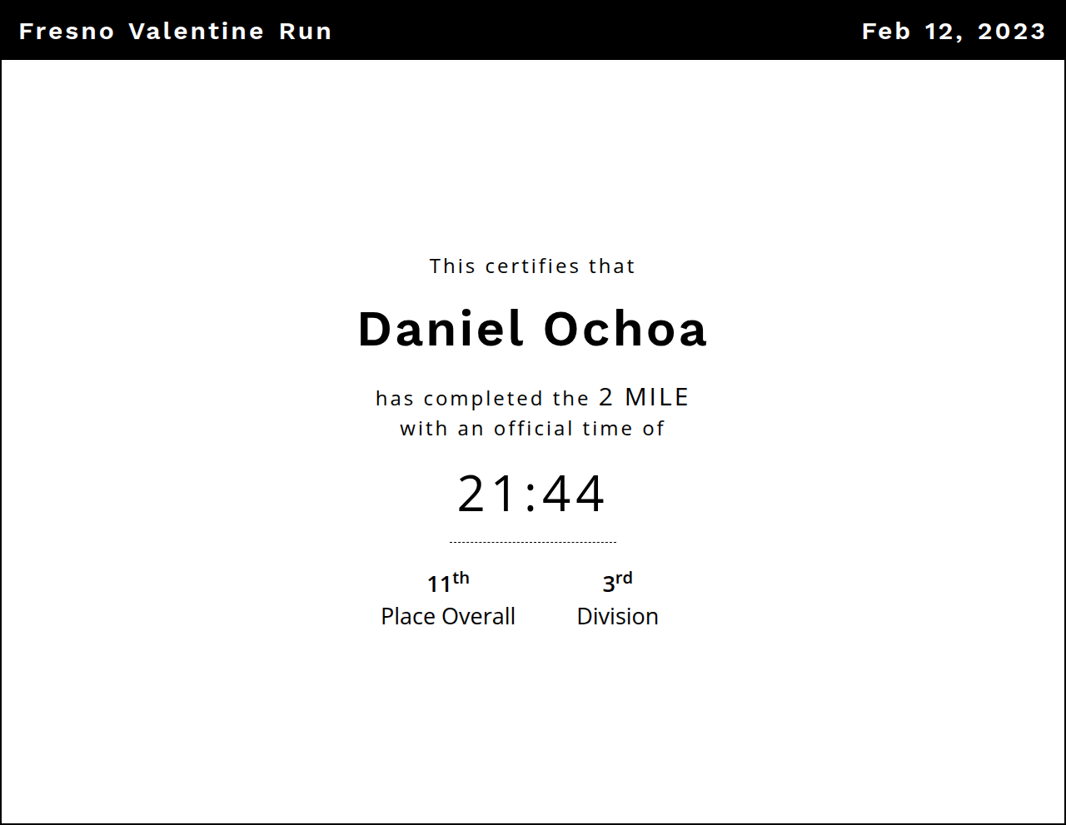
Task: Select the Division label
Action: [617, 617]
